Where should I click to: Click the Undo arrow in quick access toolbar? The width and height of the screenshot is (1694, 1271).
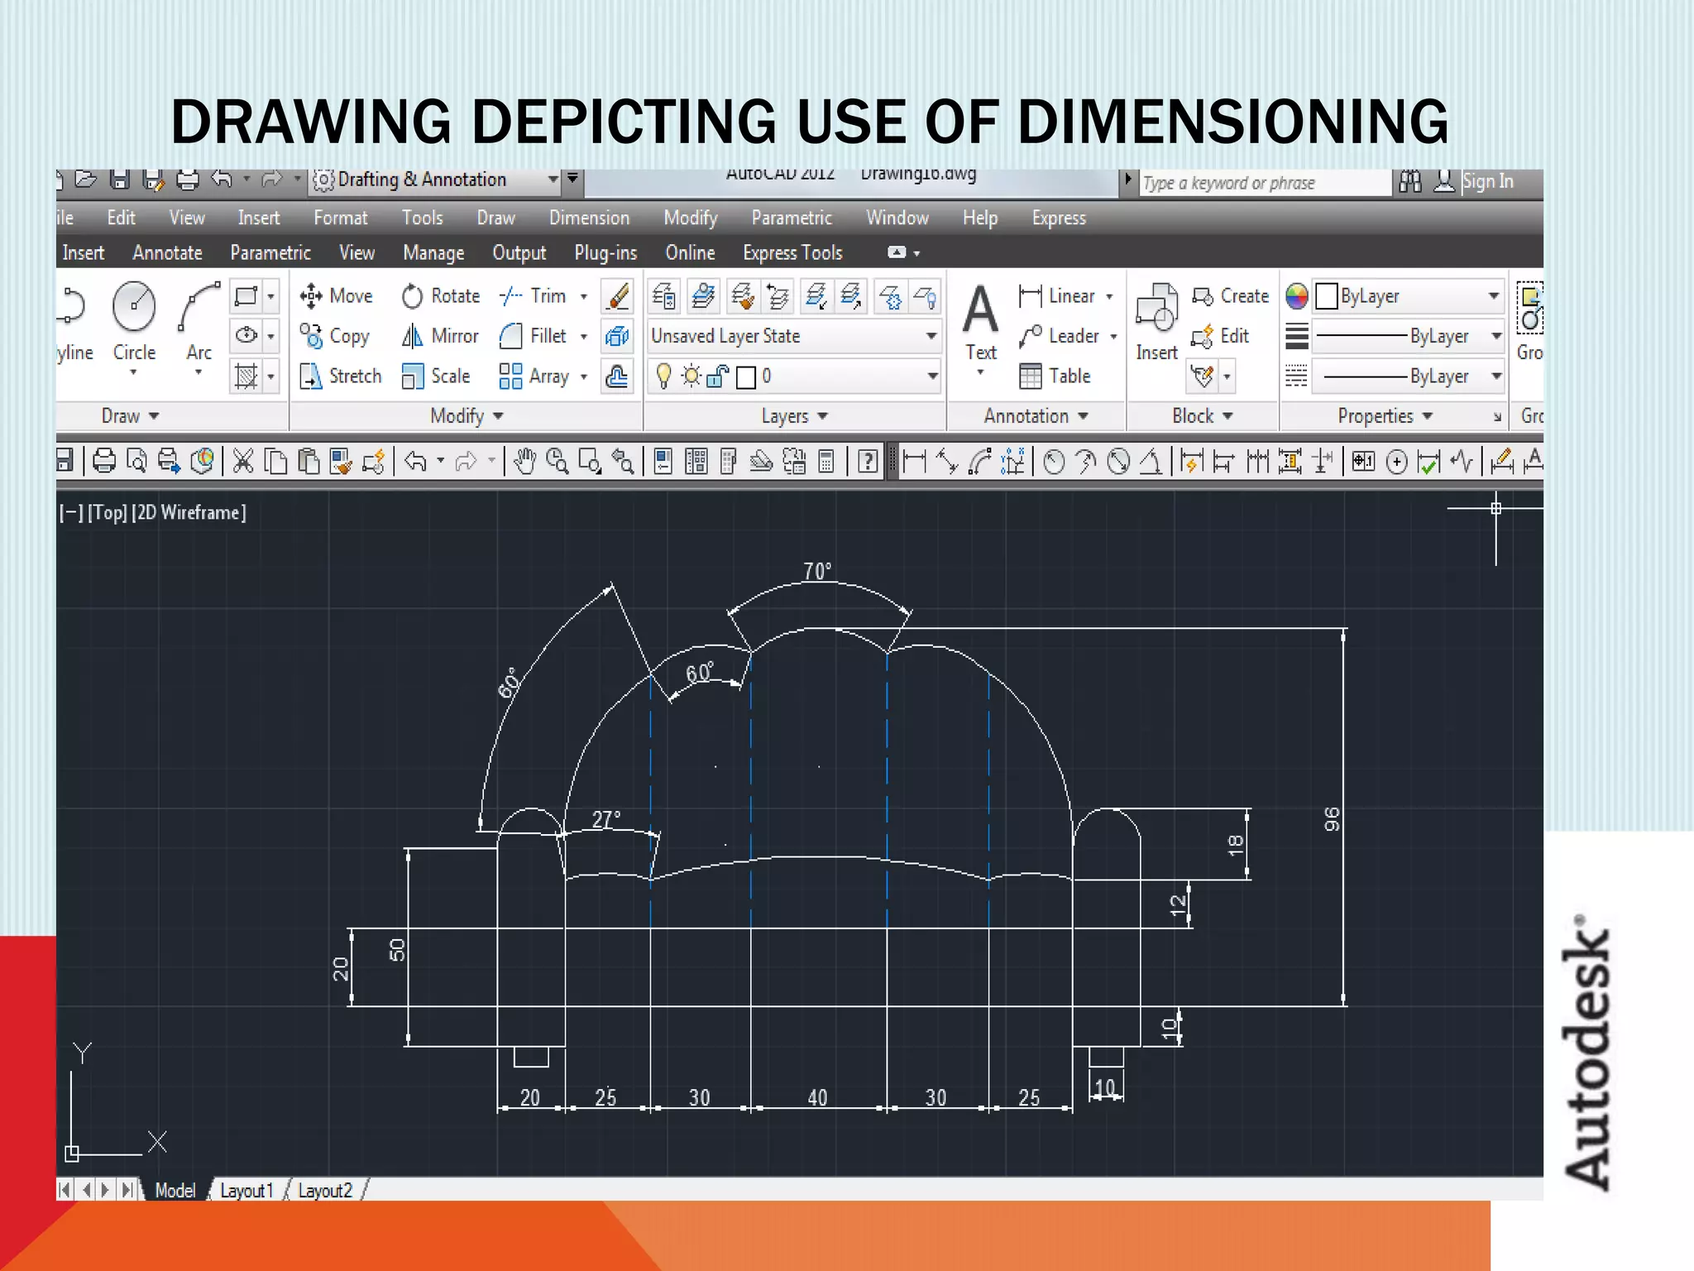[x=222, y=180]
